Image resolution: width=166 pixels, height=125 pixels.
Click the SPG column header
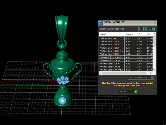[149, 34]
